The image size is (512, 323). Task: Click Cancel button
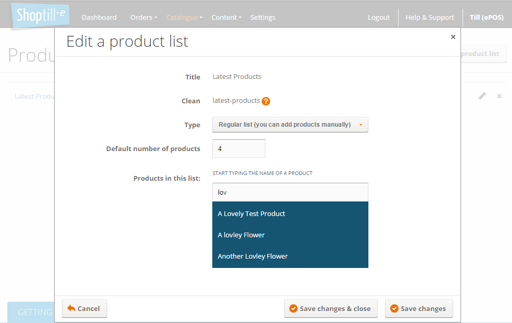[x=84, y=308]
